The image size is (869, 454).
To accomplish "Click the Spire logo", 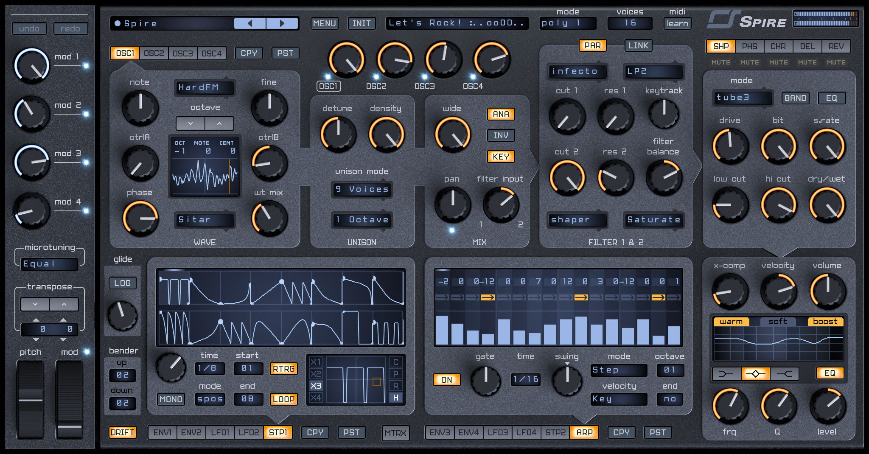I will click(747, 20).
